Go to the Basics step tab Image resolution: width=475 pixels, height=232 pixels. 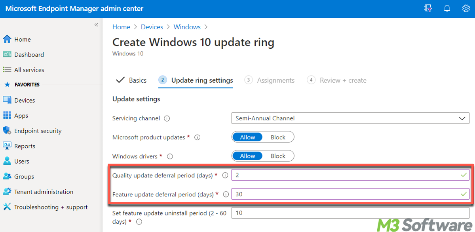131,80
